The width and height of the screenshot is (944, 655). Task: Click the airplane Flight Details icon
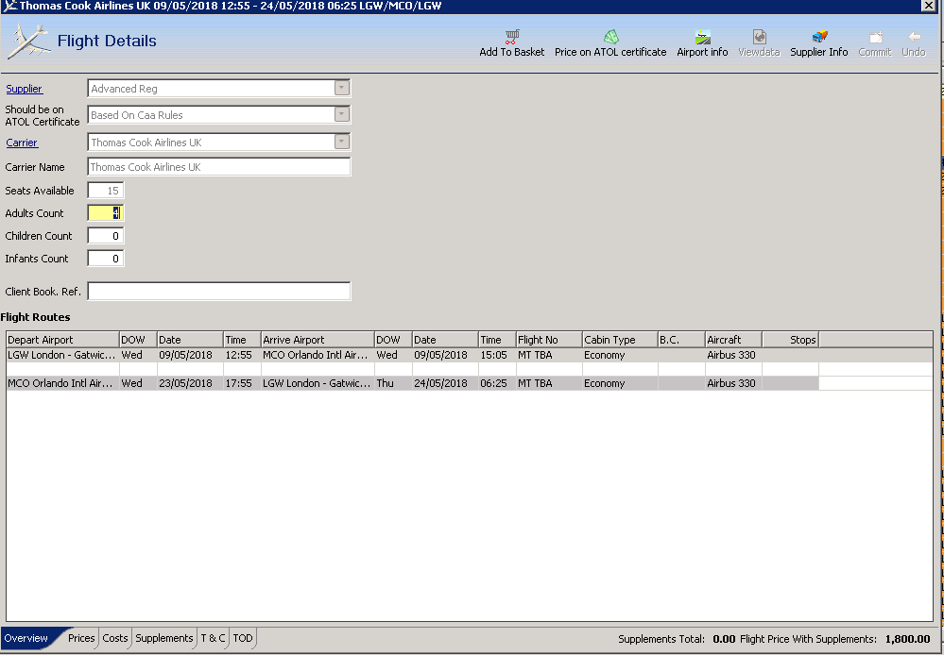[x=27, y=42]
